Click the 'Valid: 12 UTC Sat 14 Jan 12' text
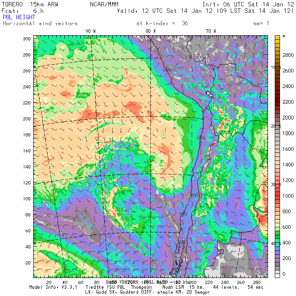 coord(165,11)
